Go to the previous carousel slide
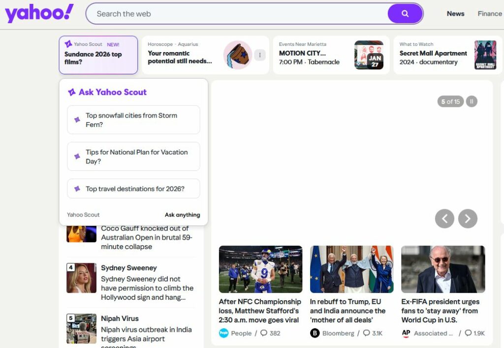Viewport: 504px width, 348px height. (444, 219)
